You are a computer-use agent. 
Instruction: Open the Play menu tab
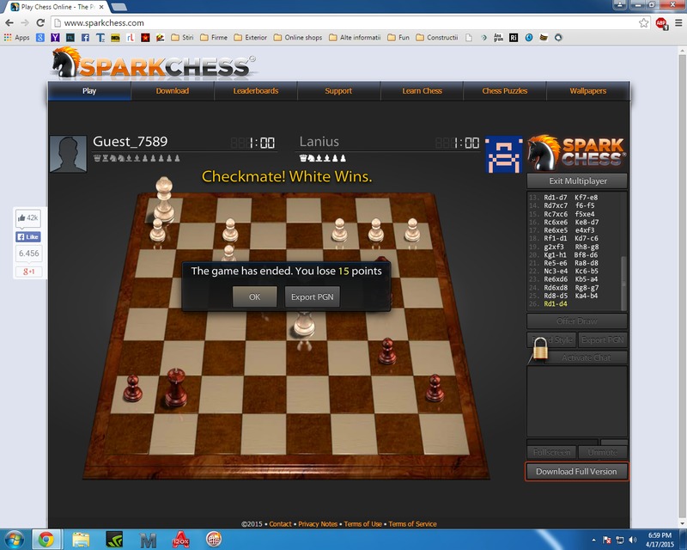pos(89,91)
